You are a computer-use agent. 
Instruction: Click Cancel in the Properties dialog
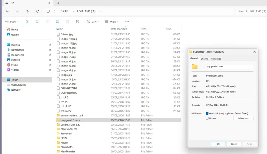(234, 144)
